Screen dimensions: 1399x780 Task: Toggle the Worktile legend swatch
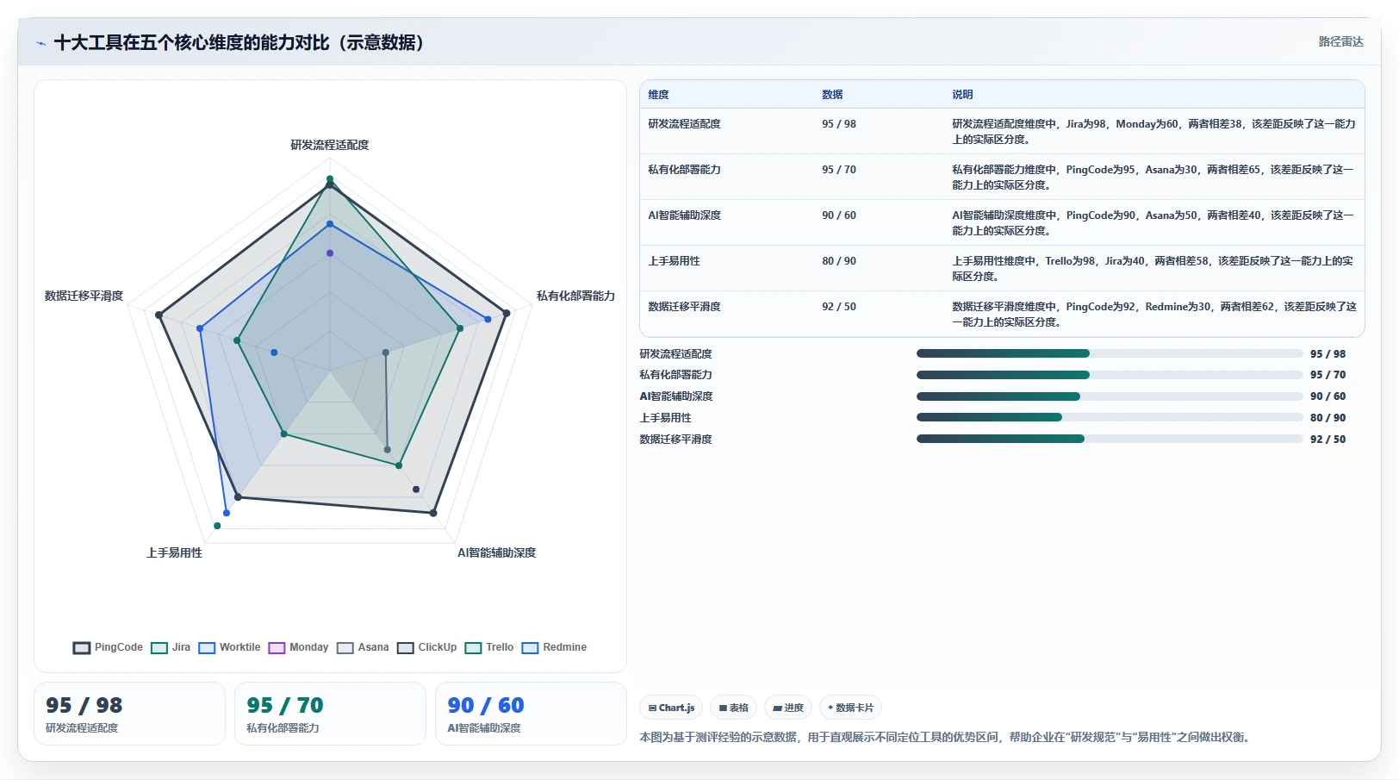point(207,648)
